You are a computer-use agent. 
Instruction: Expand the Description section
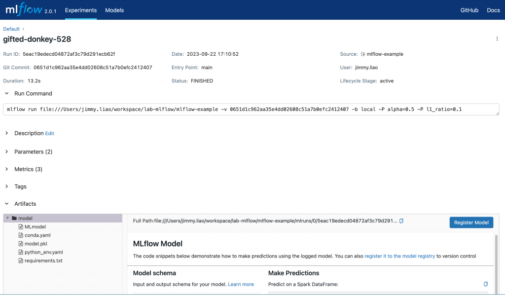pos(7,133)
